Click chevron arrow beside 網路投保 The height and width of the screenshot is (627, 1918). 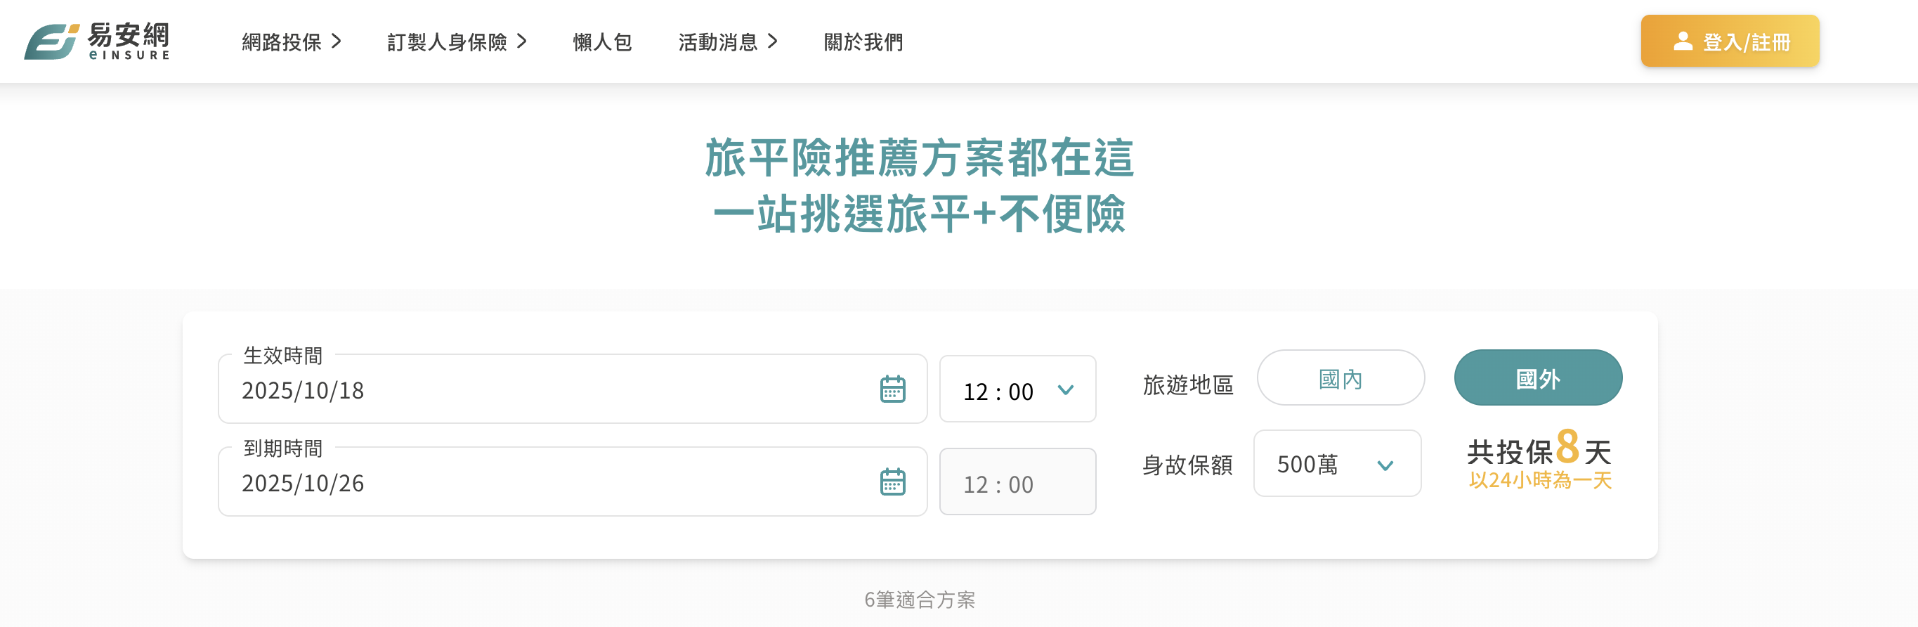[337, 41]
